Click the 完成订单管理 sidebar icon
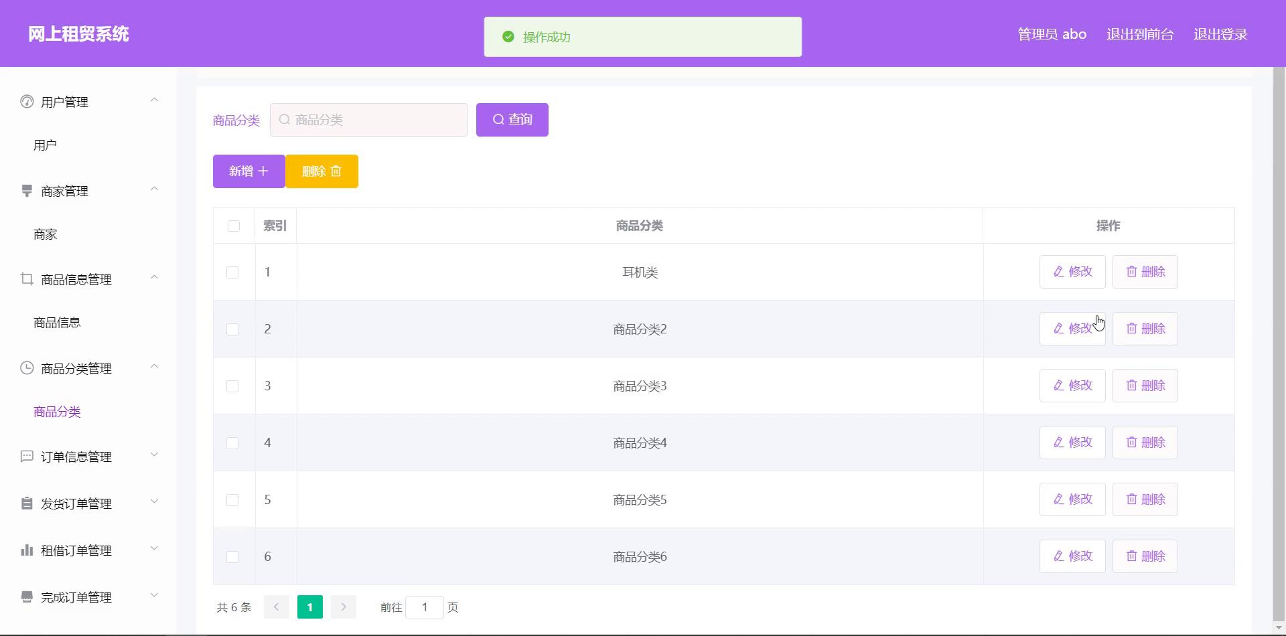 (x=27, y=597)
